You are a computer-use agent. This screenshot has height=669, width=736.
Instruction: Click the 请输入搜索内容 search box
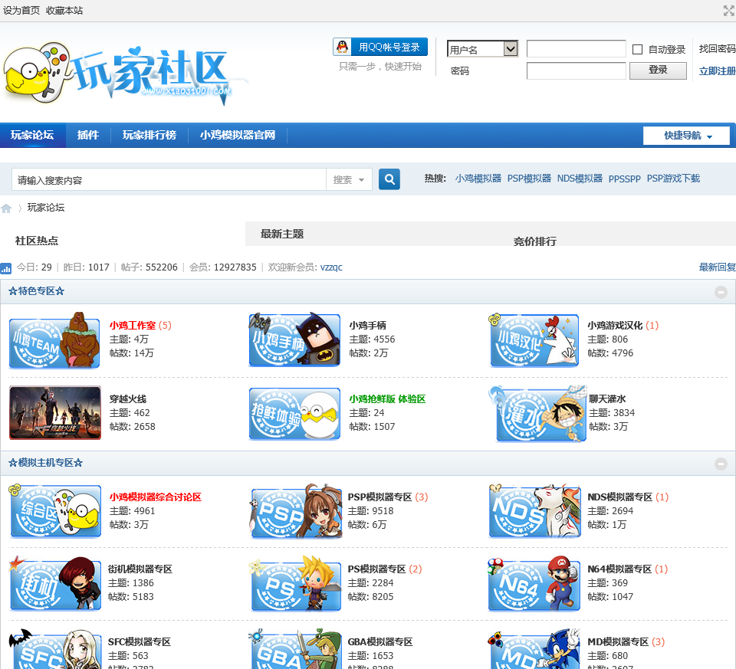[169, 180]
